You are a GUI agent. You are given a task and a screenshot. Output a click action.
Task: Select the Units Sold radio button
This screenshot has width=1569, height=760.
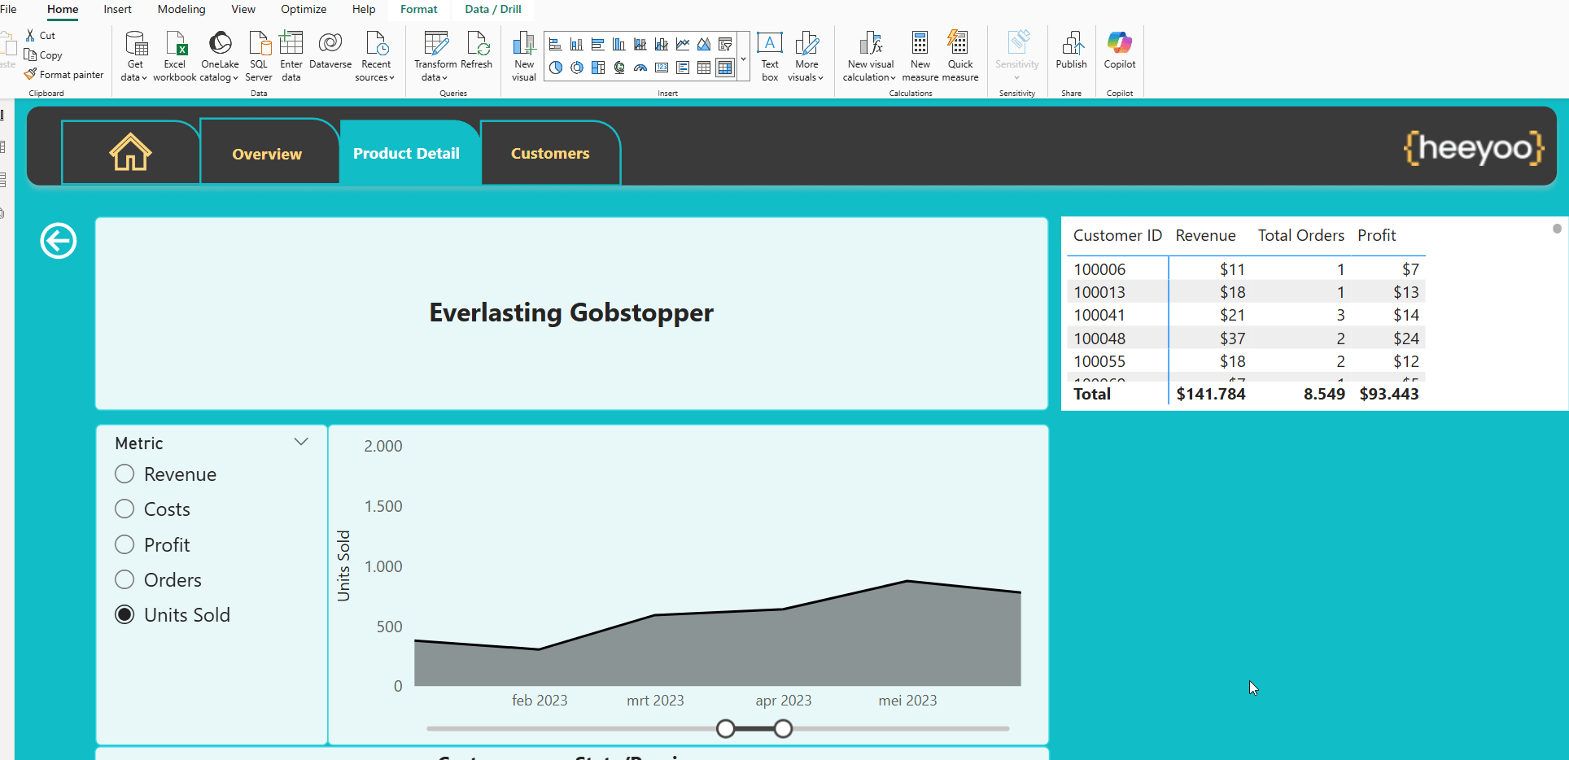pos(125,614)
